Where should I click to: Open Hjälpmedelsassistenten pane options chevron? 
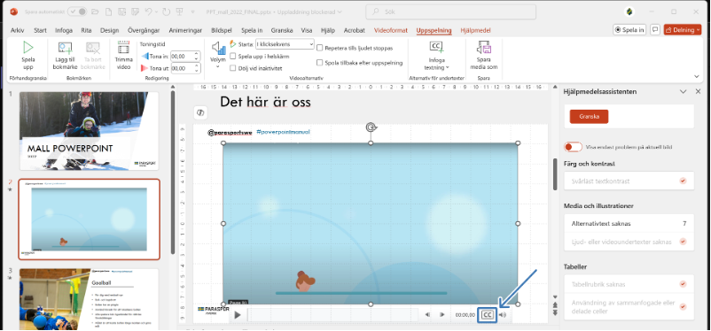[x=683, y=91]
